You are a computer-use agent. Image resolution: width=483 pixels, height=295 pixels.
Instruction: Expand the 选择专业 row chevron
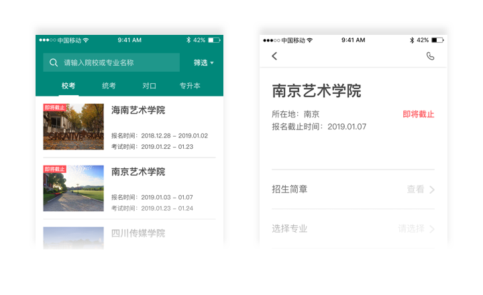click(x=432, y=229)
